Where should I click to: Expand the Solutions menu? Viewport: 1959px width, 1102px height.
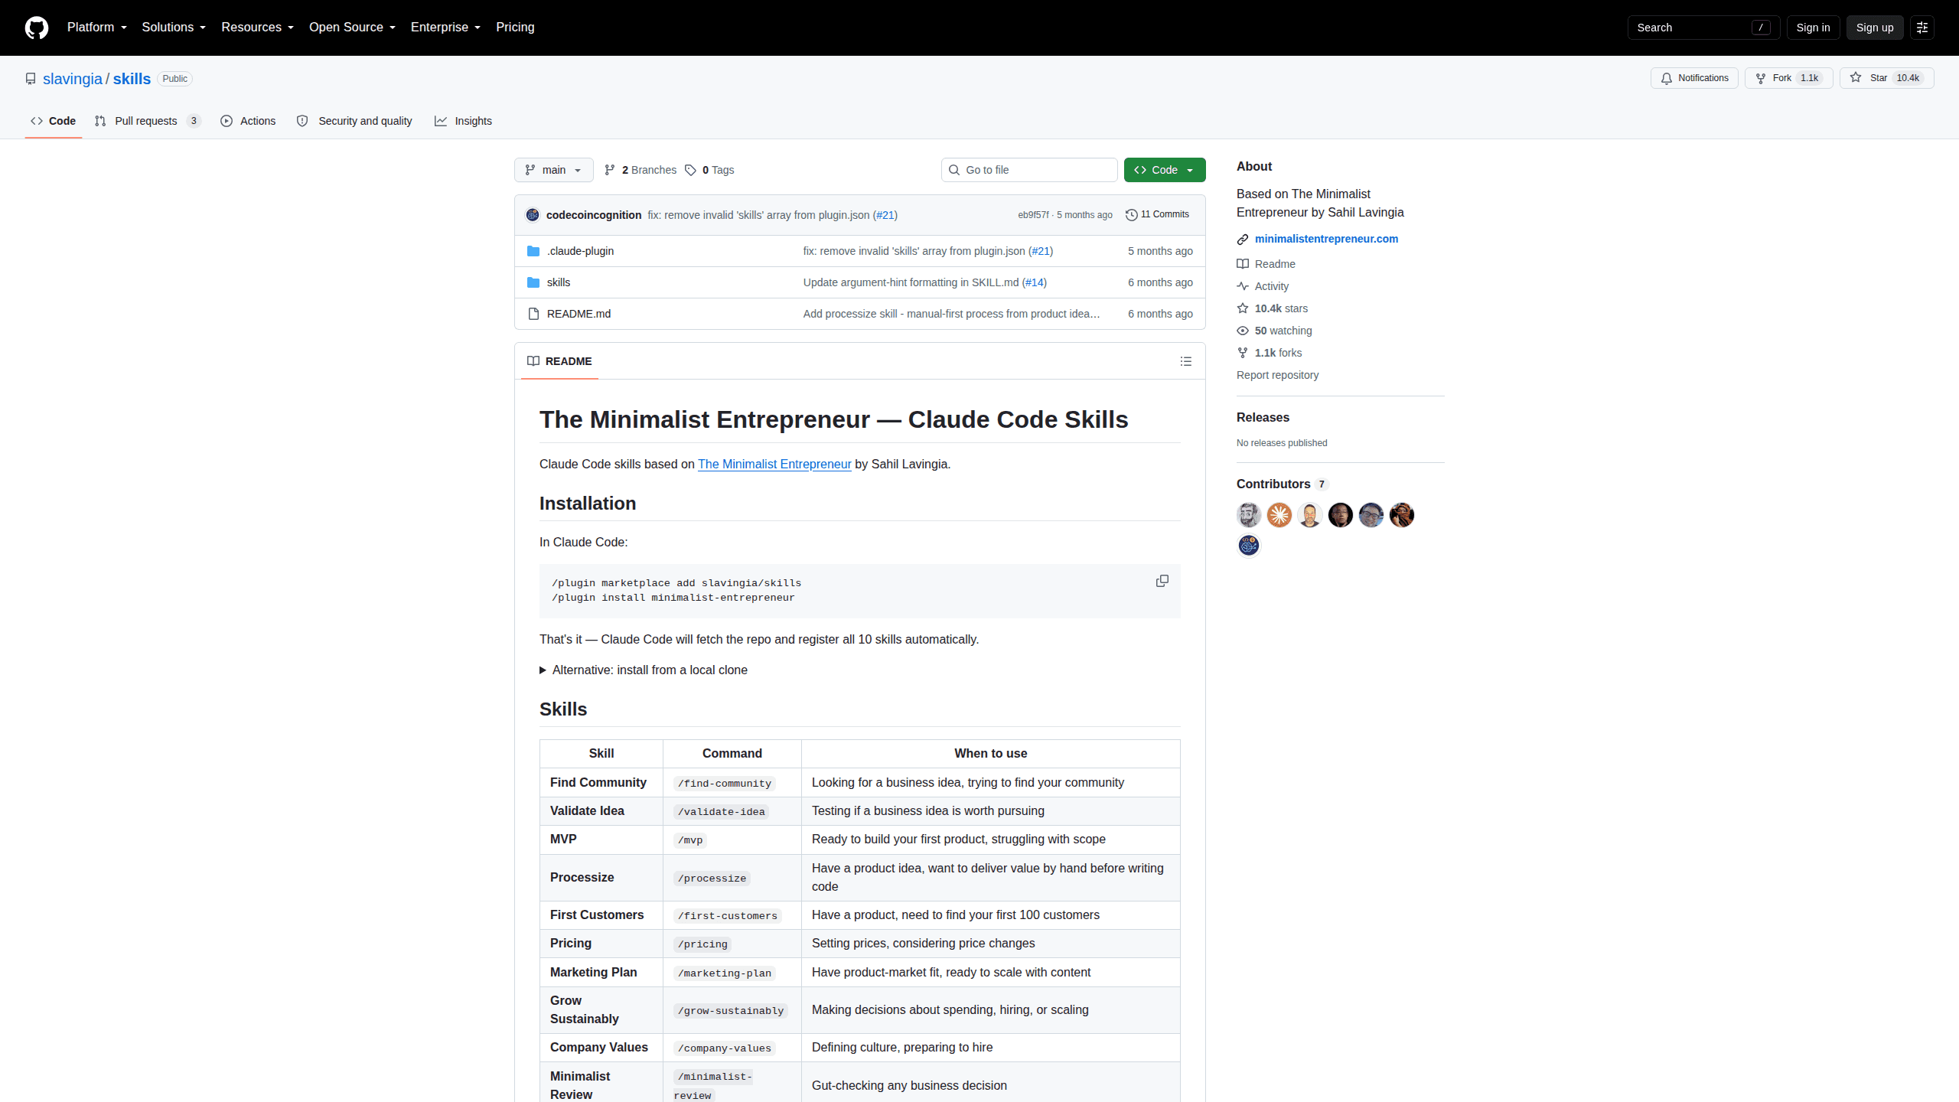(174, 28)
